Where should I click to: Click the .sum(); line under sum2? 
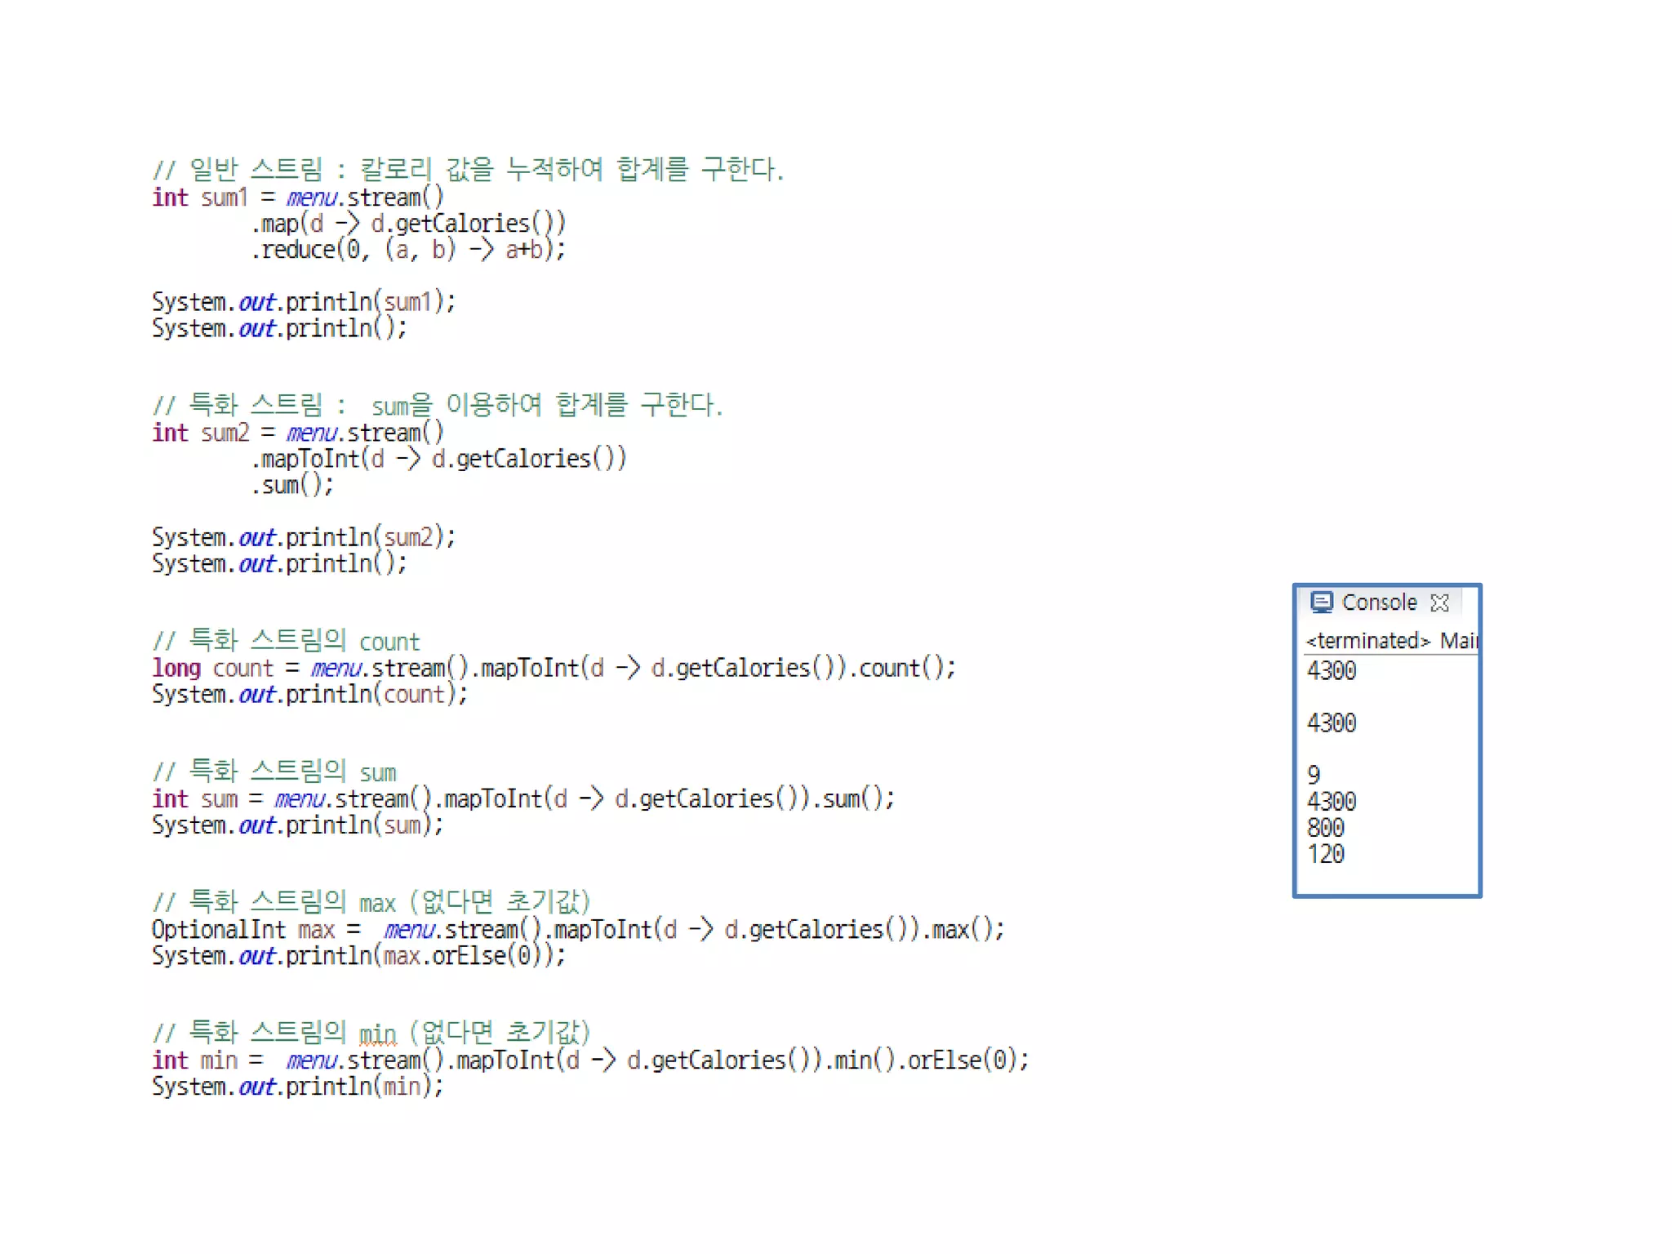[x=293, y=486]
